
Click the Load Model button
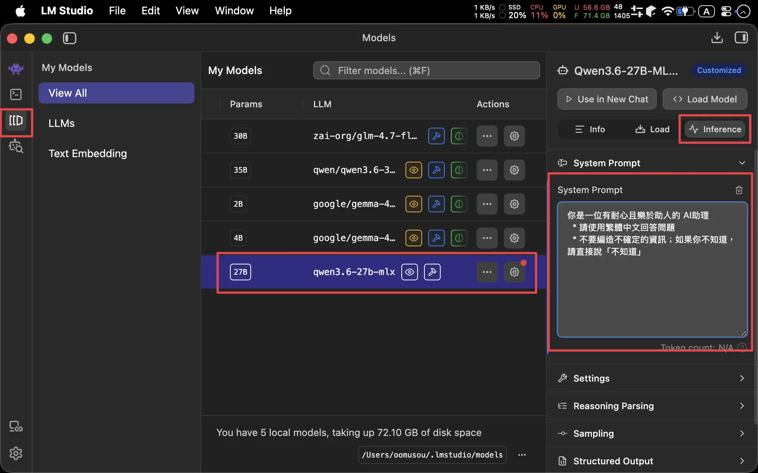705,99
